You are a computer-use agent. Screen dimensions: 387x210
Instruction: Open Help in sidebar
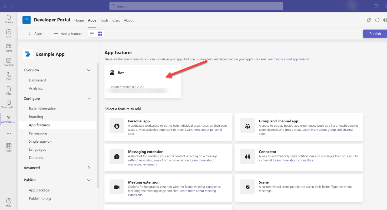point(9,202)
